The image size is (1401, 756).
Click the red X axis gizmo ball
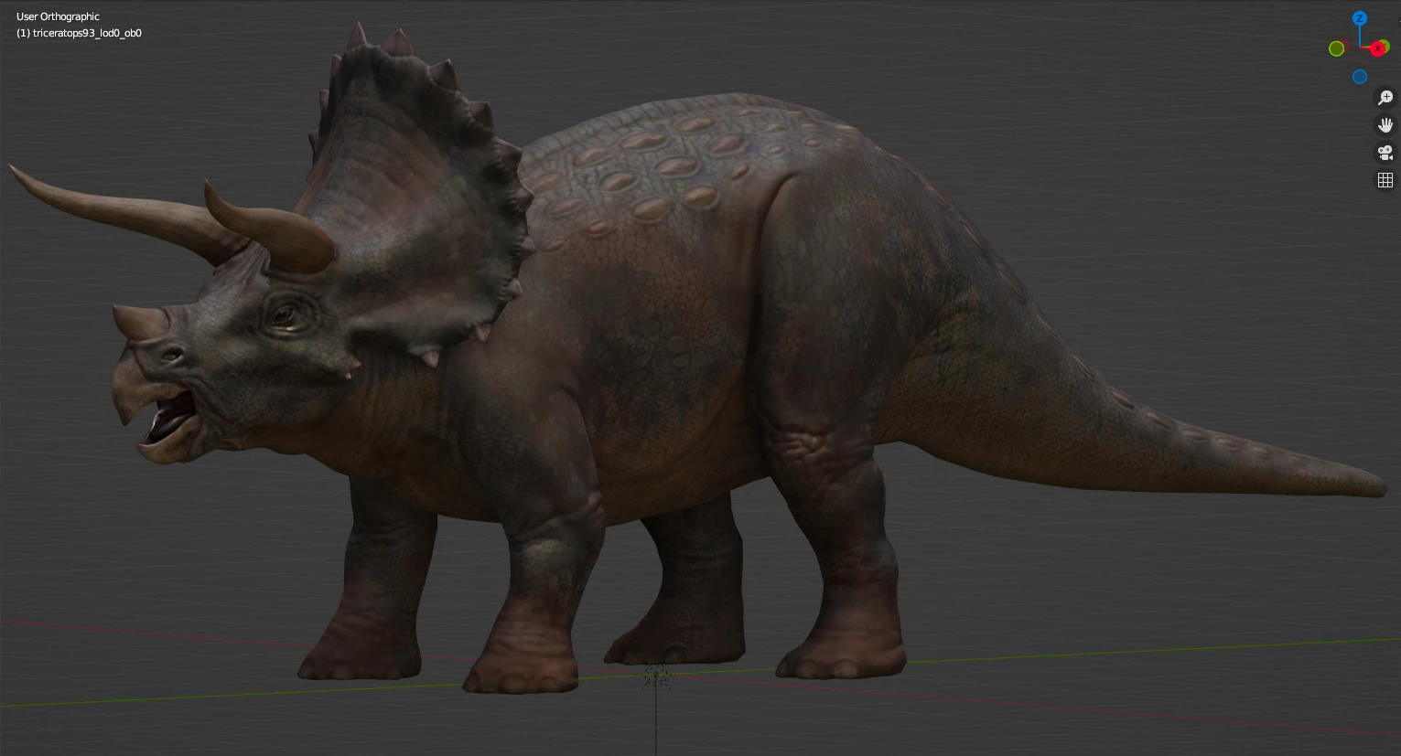[1378, 48]
